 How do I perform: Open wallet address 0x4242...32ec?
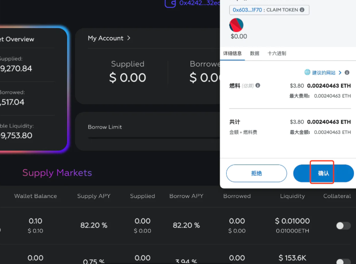[x=200, y=3]
